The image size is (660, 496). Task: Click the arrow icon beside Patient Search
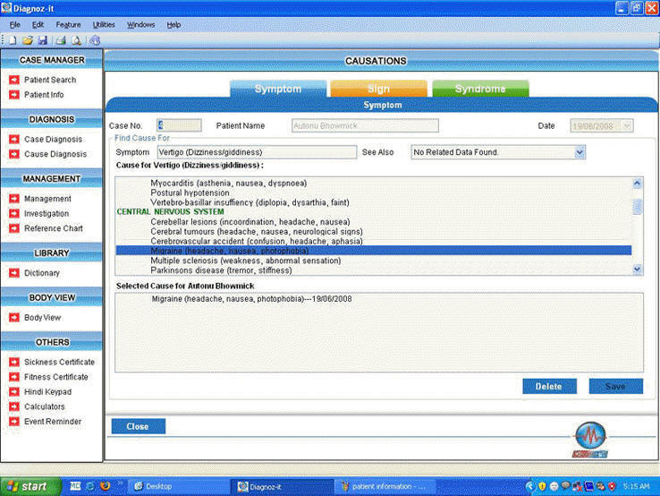[x=13, y=80]
